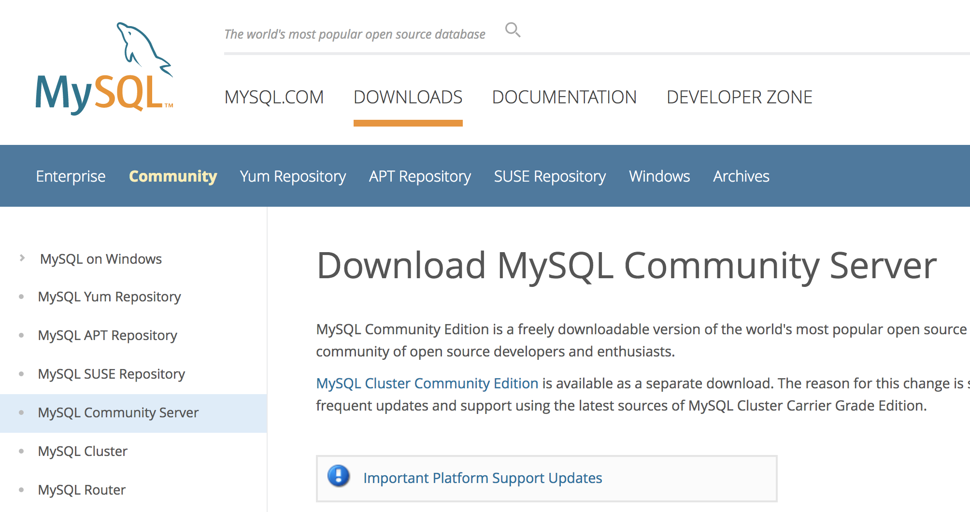Open MySQL on Windows sidebar link

click(x=101, y=259)
